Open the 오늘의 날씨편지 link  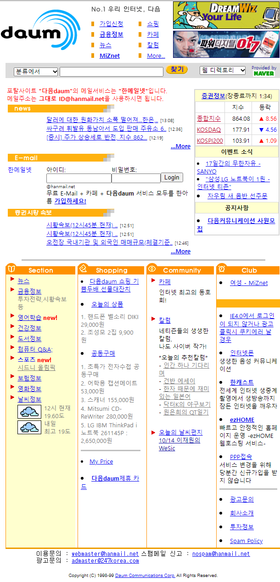[x=179, y=440]
